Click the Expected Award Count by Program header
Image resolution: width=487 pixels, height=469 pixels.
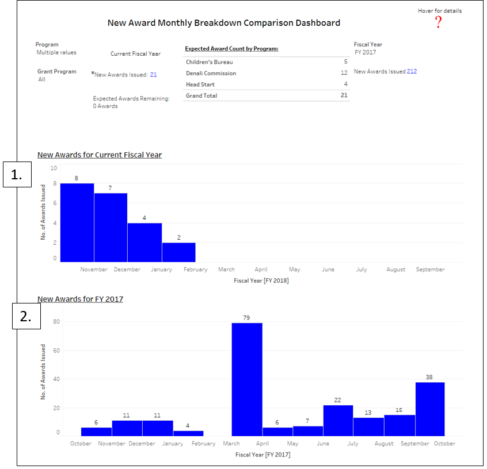[231, 49]
